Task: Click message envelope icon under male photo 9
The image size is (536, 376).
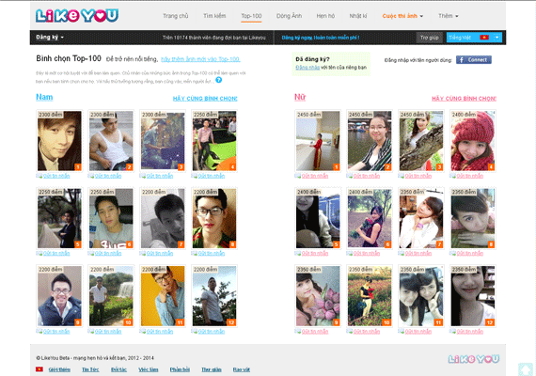Action: coord(39,331)
